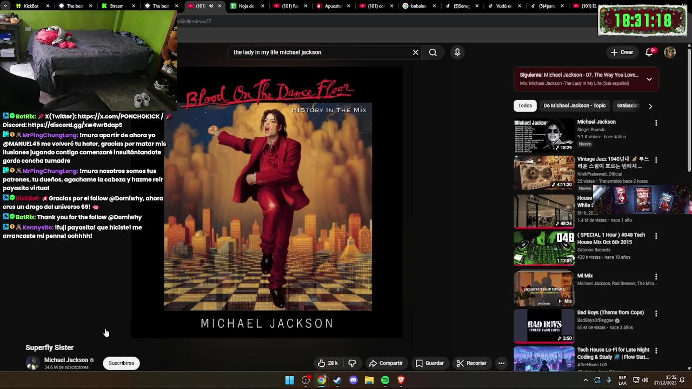Click the Michael Jackson channel avatar
This screenshot has height=389, width=692.
33,363
